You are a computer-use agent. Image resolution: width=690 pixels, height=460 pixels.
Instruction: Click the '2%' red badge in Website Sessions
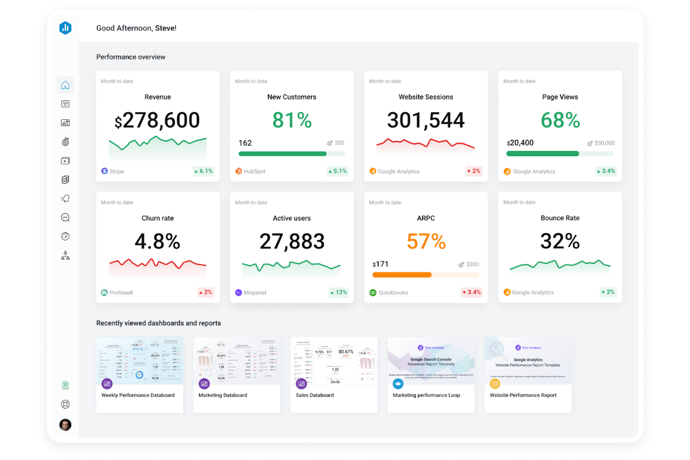click(x=474, y=171)
